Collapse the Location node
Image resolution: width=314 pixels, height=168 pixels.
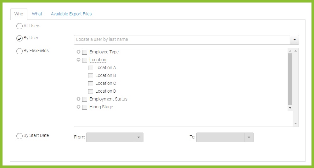(x=79, y=60)
